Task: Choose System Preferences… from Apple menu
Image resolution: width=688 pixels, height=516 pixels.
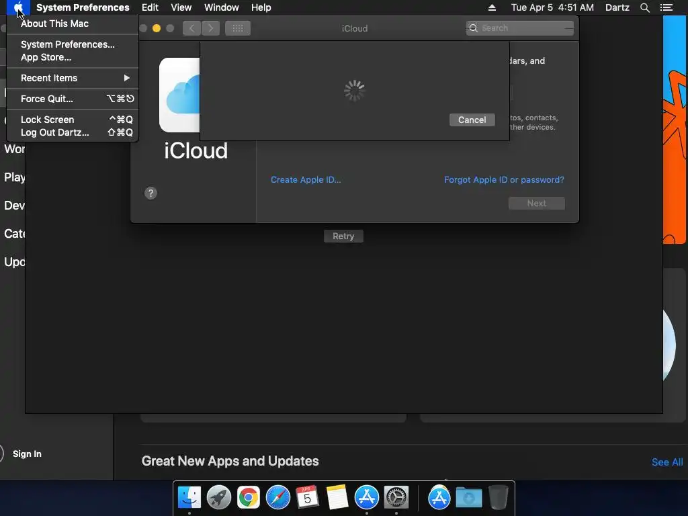Action: (68, 44)
